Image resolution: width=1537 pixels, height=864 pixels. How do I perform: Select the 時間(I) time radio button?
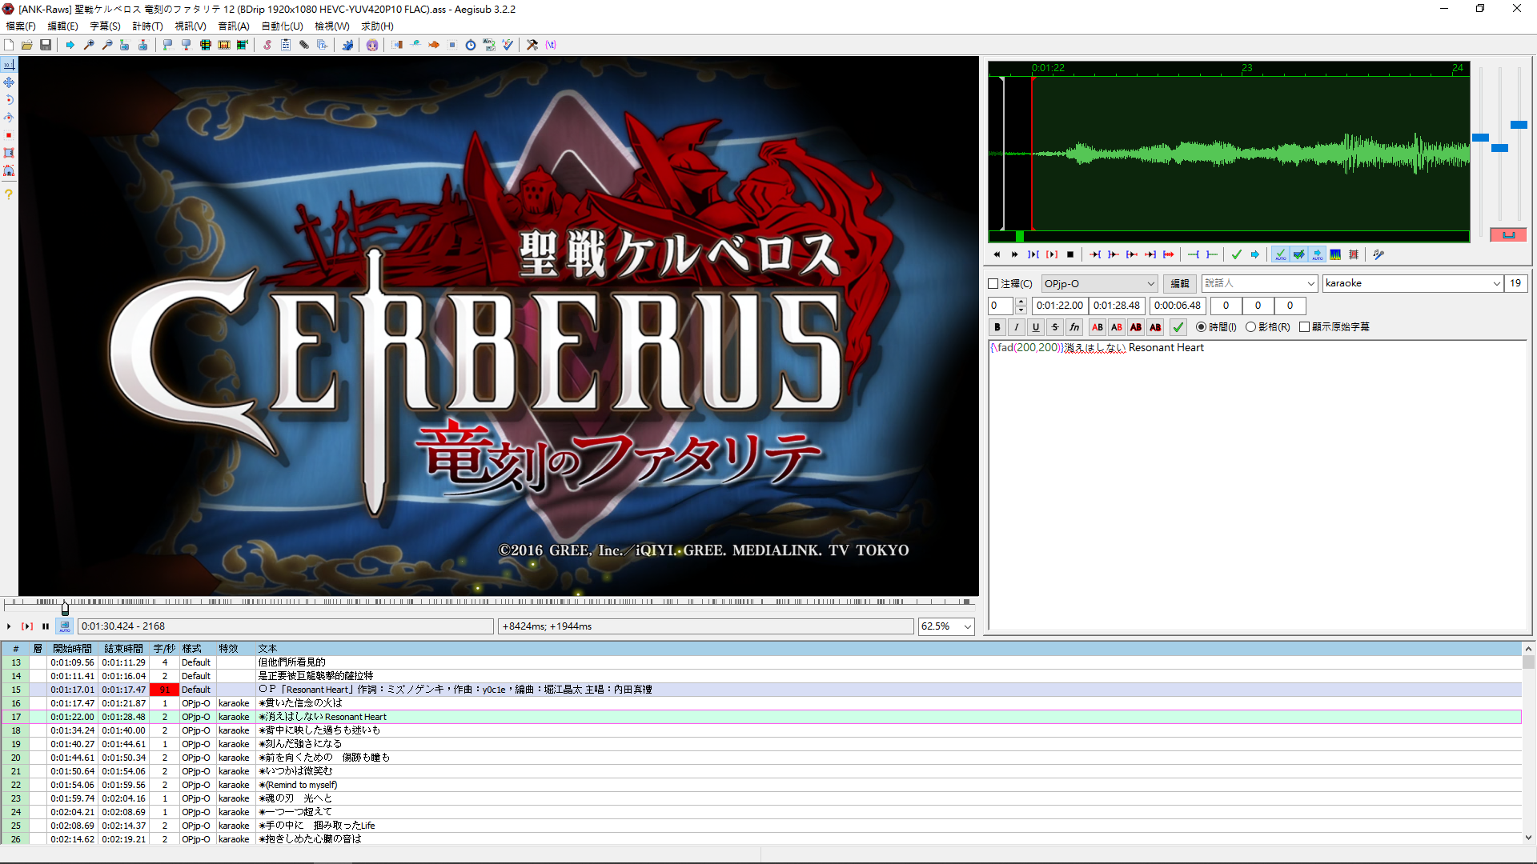click(x=1201, y=326)
